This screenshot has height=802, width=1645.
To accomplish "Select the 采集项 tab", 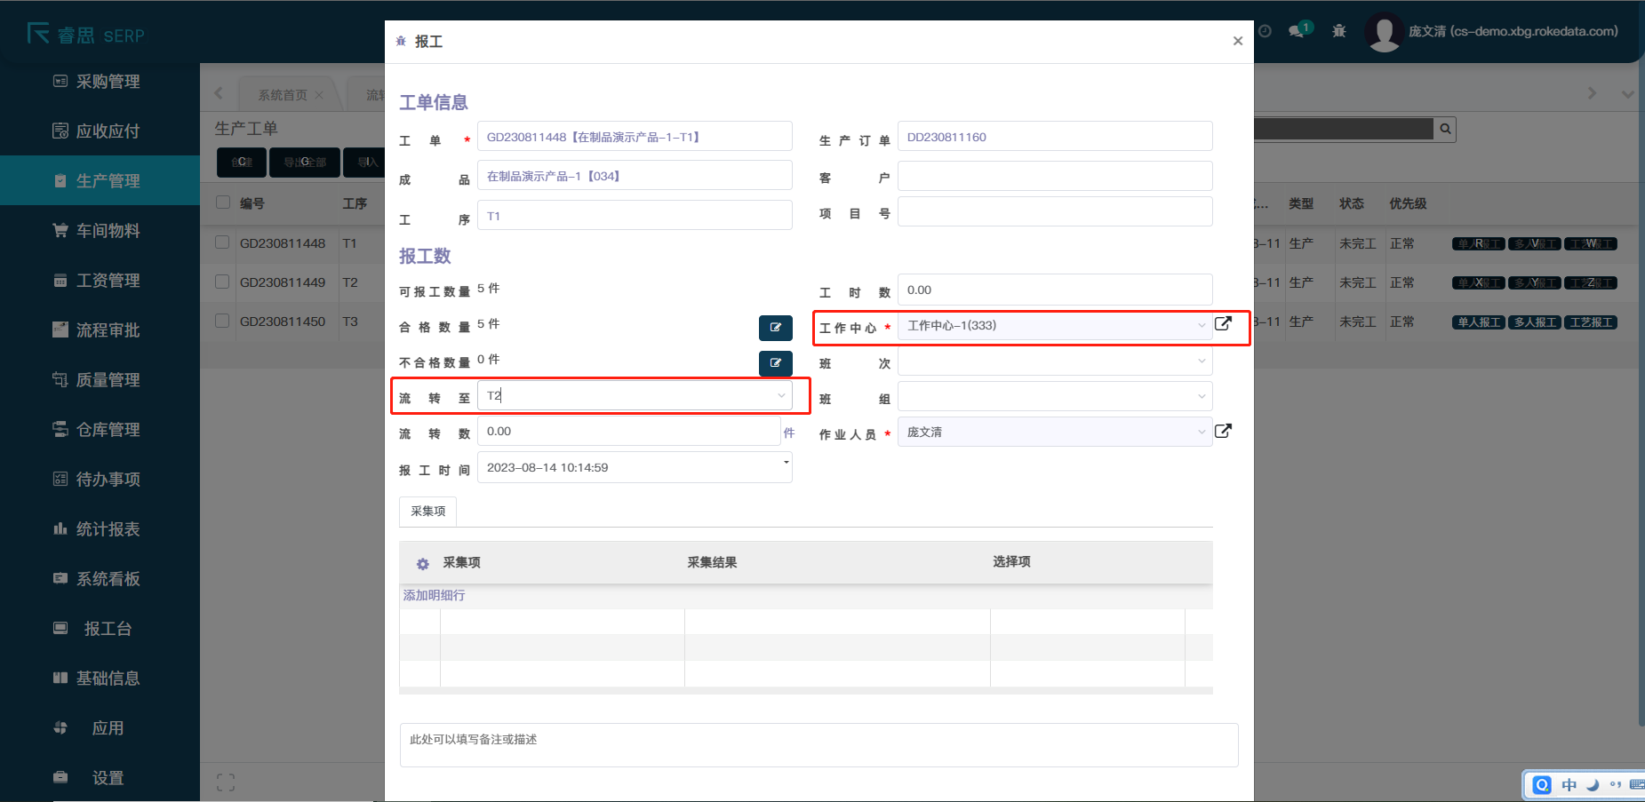I will pos(428,512).
